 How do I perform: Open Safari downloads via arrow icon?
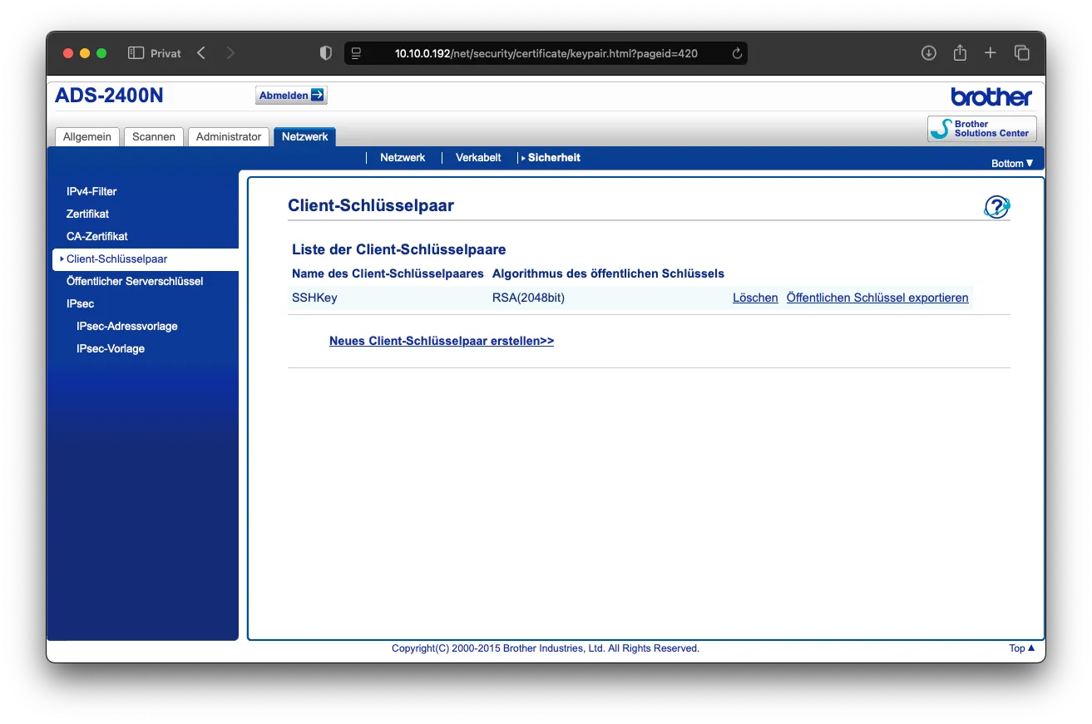click(x=928, y=52)
